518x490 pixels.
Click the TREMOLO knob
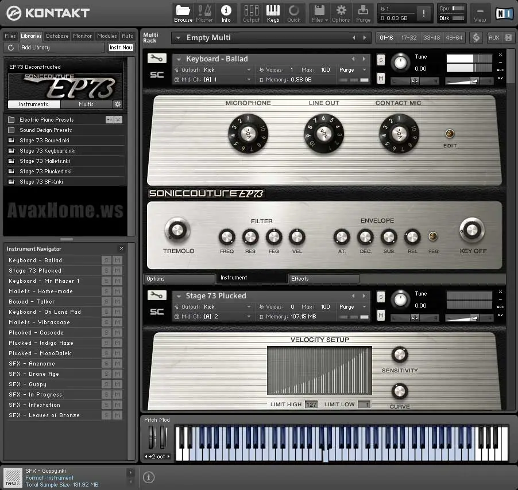[x=177, y=230]
